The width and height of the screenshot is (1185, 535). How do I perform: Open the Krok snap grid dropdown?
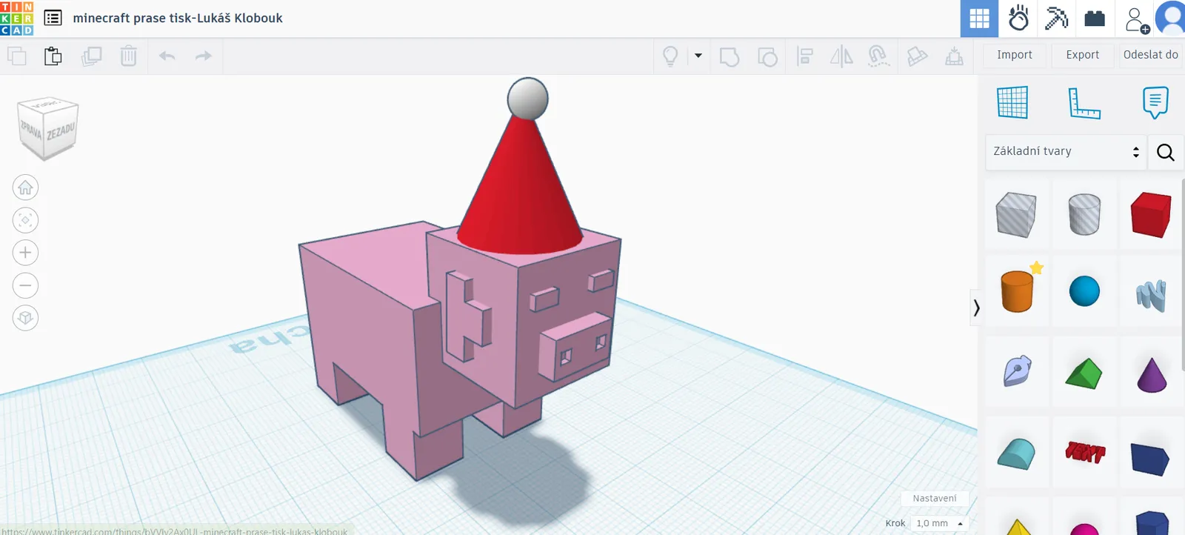(940, 523)
